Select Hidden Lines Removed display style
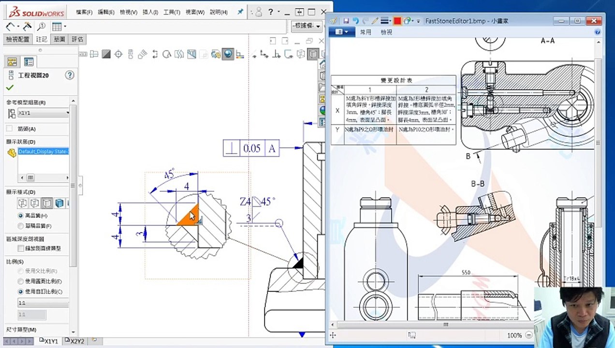The image size is (615, 348). click(x=47, y=203)
